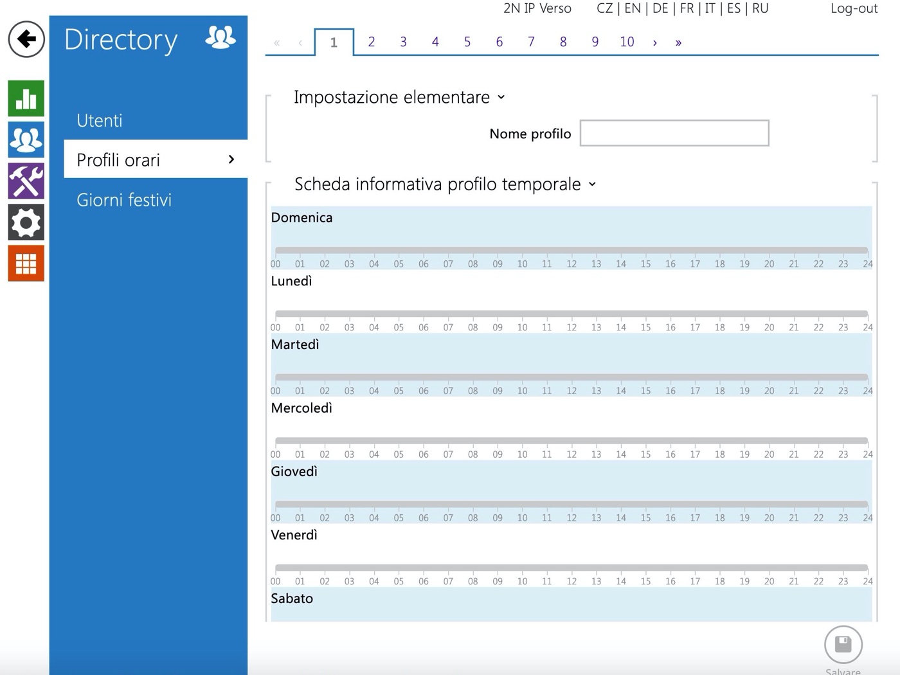Viewport: 900px width, 675px height.
Task: Click the Mercoledì day label
Action: point(301,408)
